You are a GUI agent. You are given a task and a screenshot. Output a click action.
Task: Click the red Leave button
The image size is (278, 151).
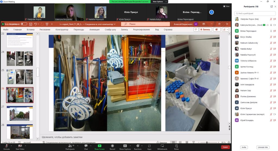(225, 147)
